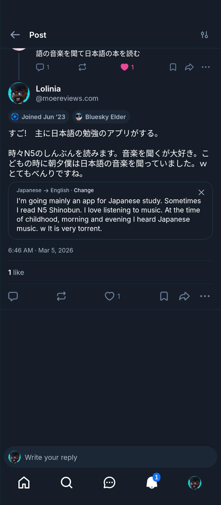
Task: Open Lolinia's profile avatar
Action: click(x=19, y=93)
